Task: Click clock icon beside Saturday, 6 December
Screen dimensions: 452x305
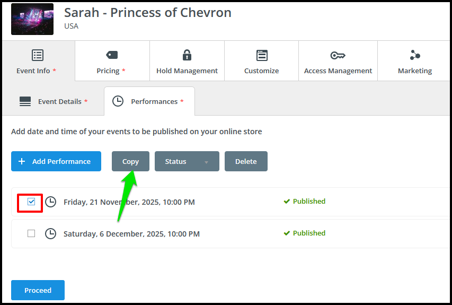Action: click(x=50, y=233)
